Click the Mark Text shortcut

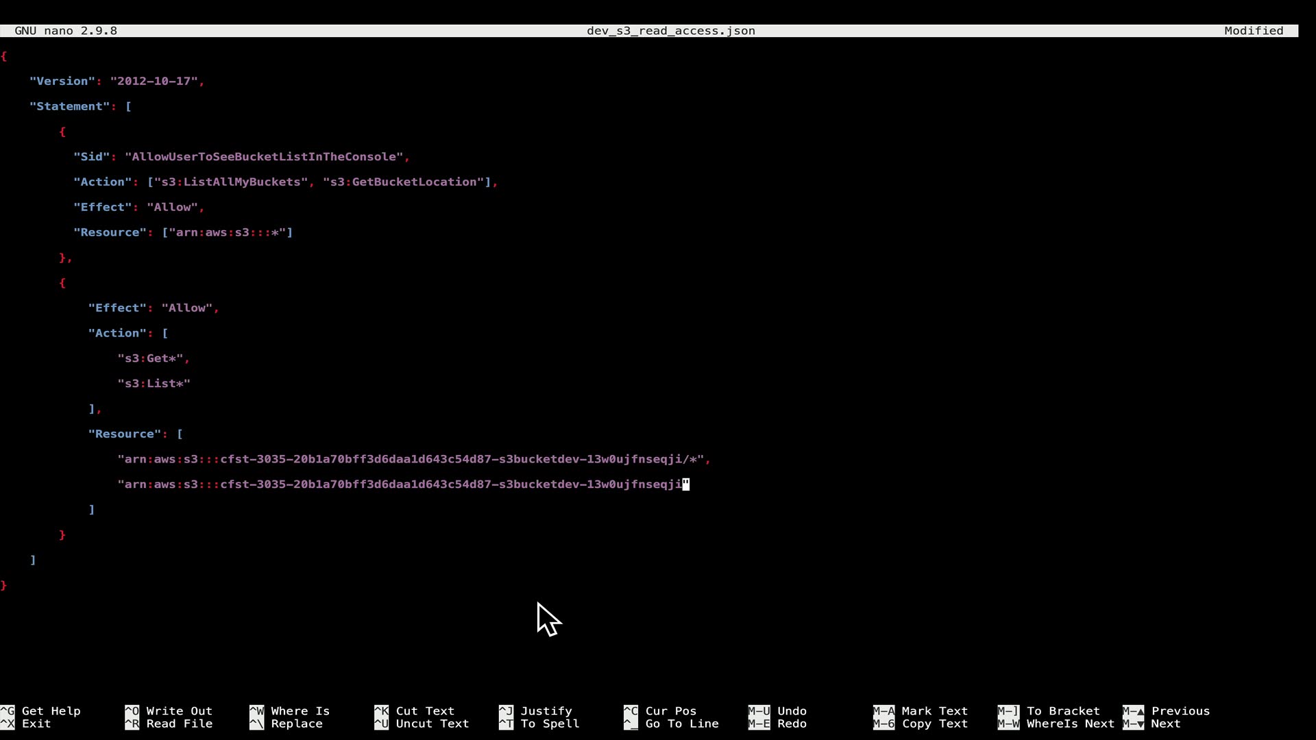(934, 711)
